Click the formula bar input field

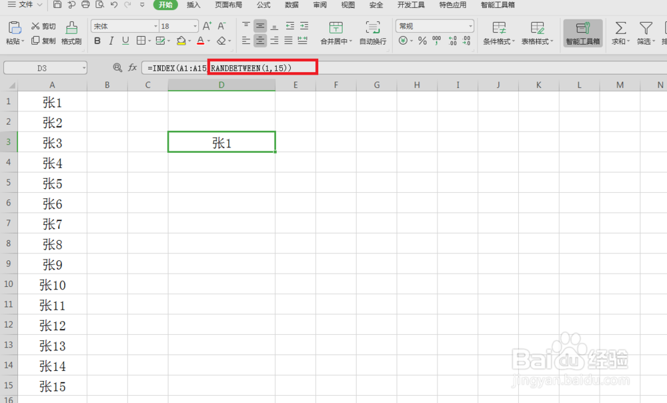pyautogui.click(x=404, y=68)
